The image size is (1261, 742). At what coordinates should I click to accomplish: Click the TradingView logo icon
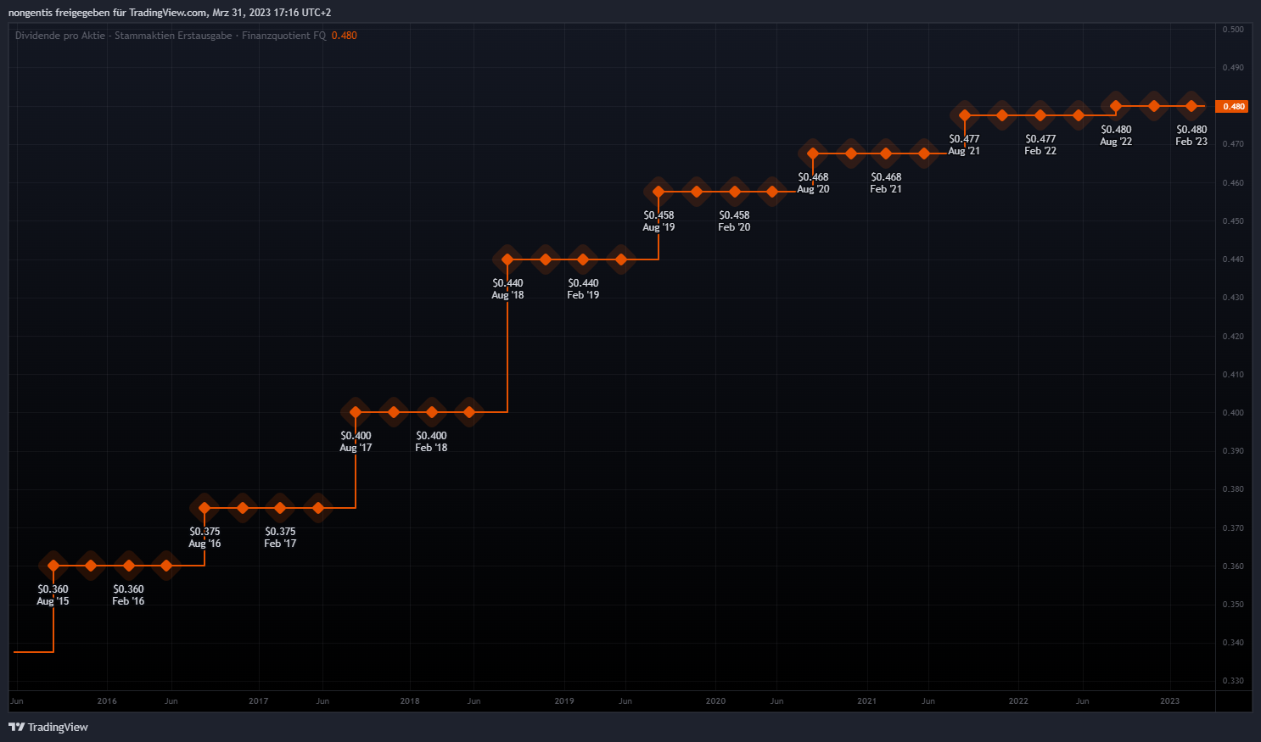coord(16,727)
